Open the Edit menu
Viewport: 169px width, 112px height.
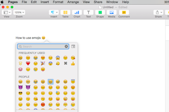pyautogui.click(x=34, y=2)
